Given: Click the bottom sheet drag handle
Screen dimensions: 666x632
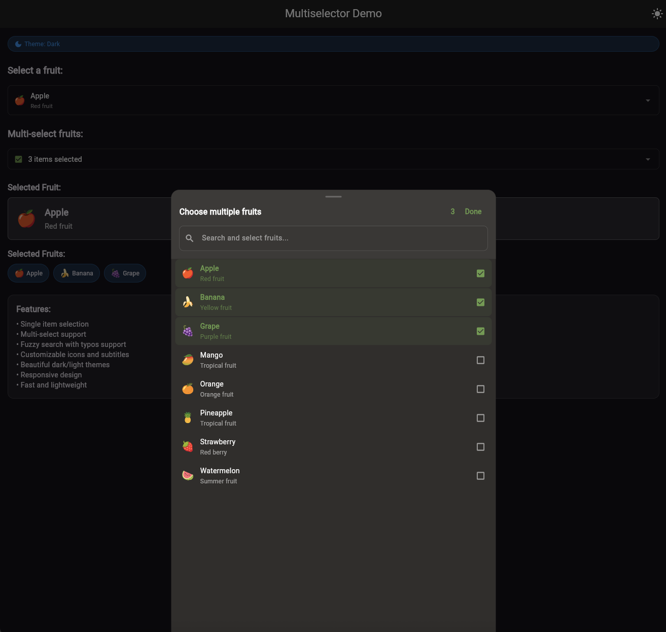Looking at the screenshot, I should [x=333, y=197].
